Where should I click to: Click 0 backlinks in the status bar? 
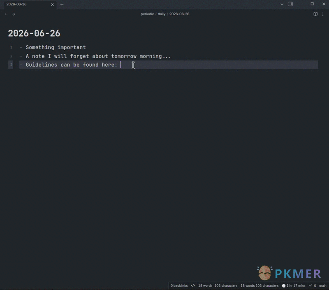click(x=179, y=285)
